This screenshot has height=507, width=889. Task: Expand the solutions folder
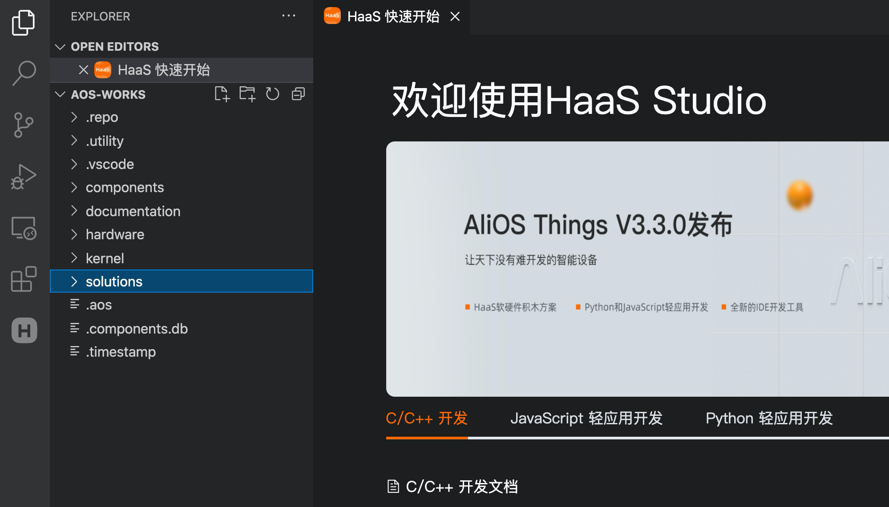pyautogui.click(x=114, y=282)
